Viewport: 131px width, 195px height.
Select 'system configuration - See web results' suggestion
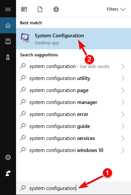(74, 66)
